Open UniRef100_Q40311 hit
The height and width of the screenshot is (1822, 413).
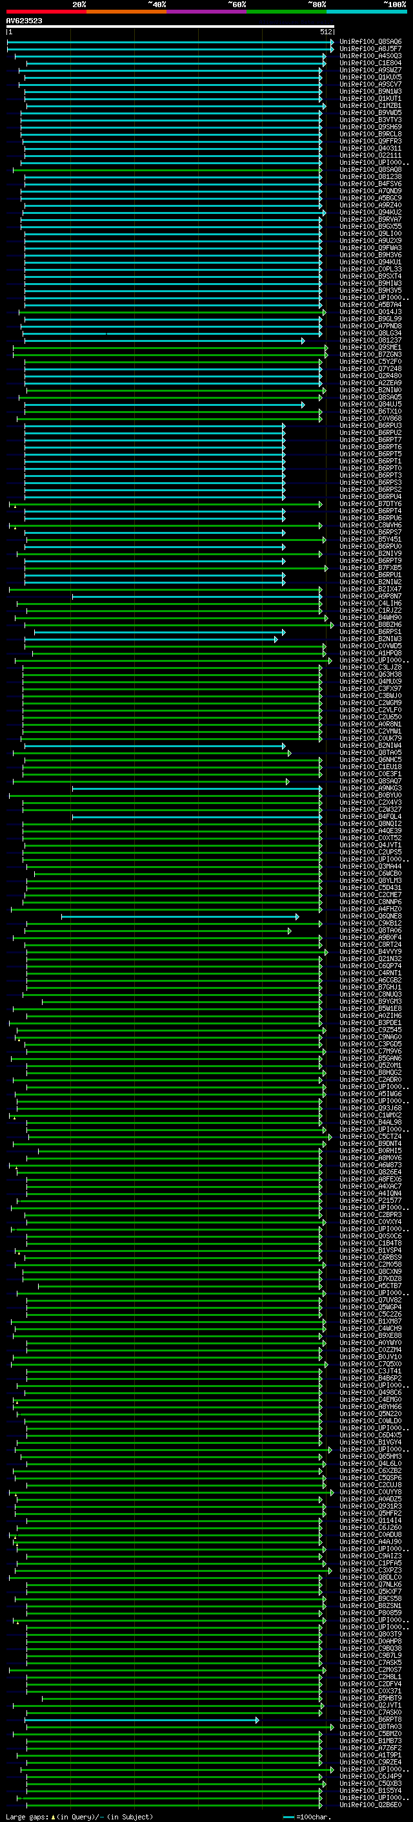click(370, 149)
